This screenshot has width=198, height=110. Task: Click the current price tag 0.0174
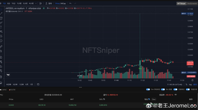pos(190,63)
